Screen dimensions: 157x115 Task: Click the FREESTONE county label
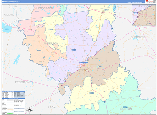(23, 82)
